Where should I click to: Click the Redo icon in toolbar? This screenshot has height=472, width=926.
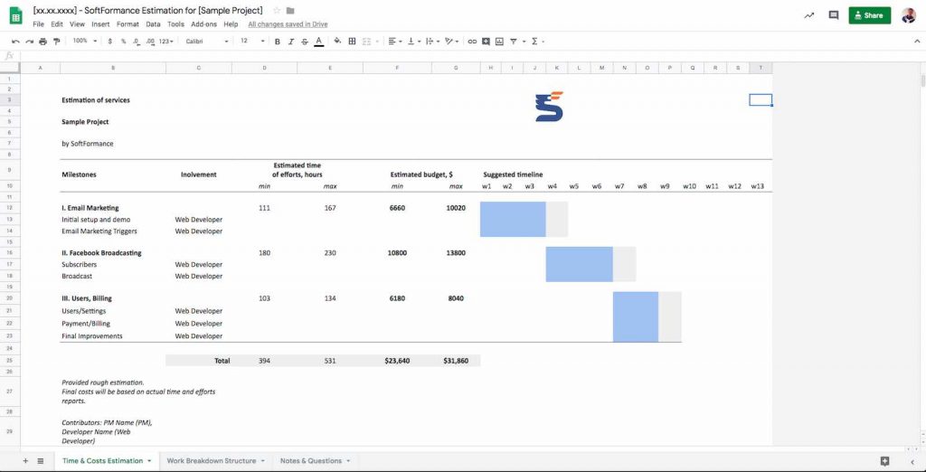(30, 42)
